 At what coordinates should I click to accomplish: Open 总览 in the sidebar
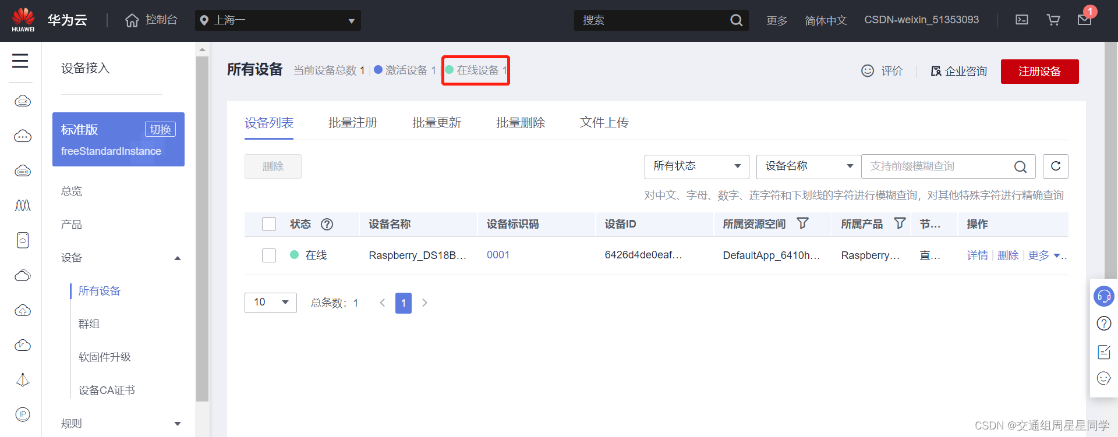click(72, 191)
